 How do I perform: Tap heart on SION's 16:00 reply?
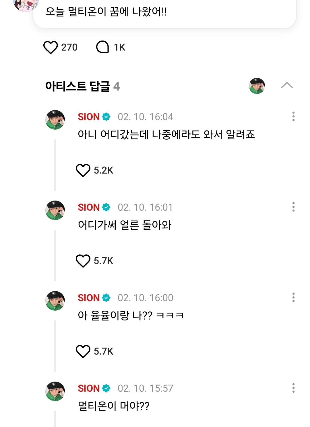83,351
